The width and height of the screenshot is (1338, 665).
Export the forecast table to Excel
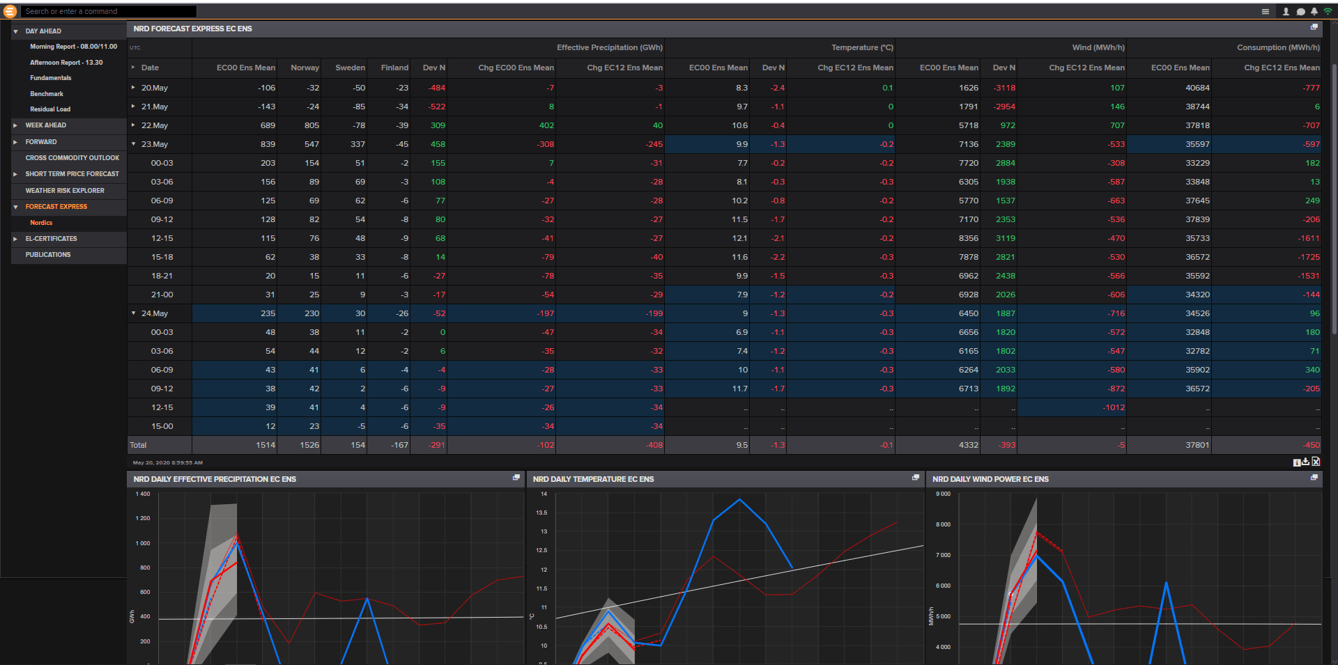(x=1316, y=462)
